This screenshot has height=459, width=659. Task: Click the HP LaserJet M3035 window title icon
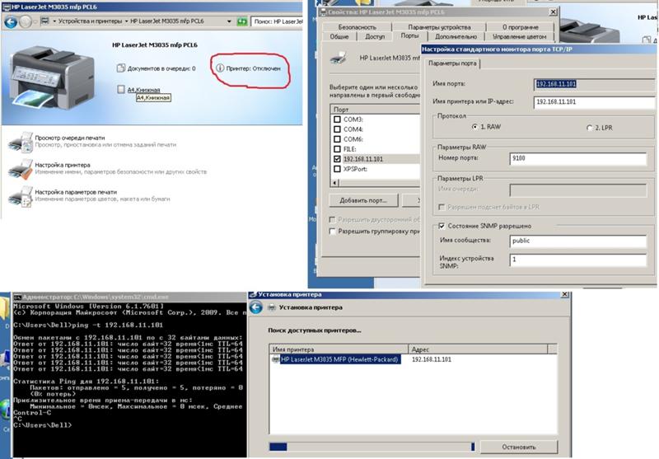pyautogui.click(x=7, y=7)
